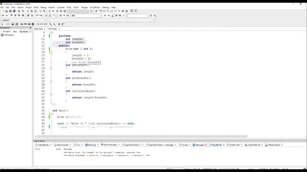Click the Build and run icon
Screen dimensions: 307x172
(57, 11)
